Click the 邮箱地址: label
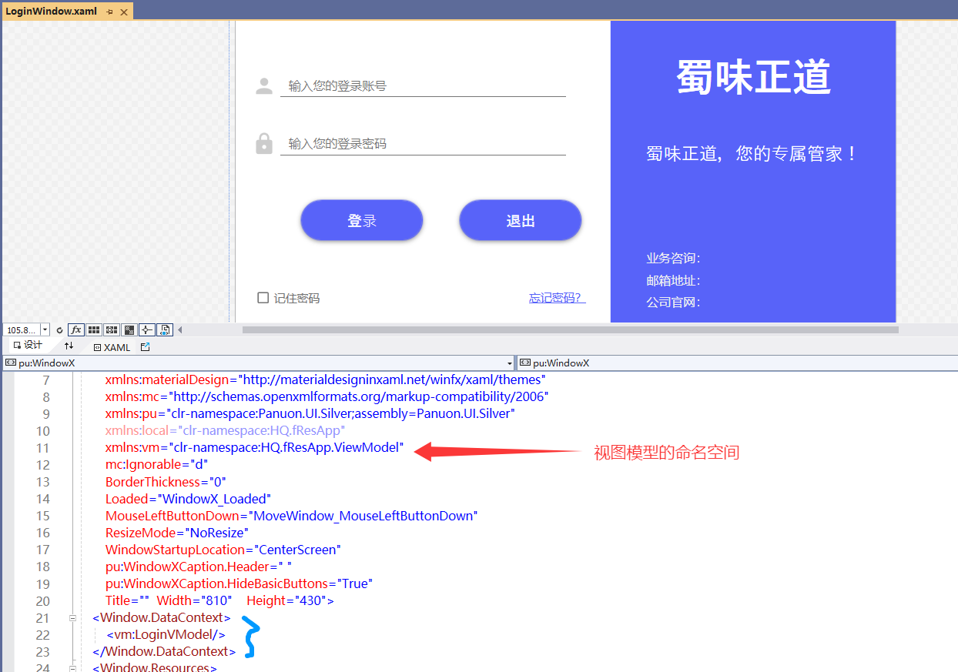Screen dimensions: 958x672 (x=673, y=281)
